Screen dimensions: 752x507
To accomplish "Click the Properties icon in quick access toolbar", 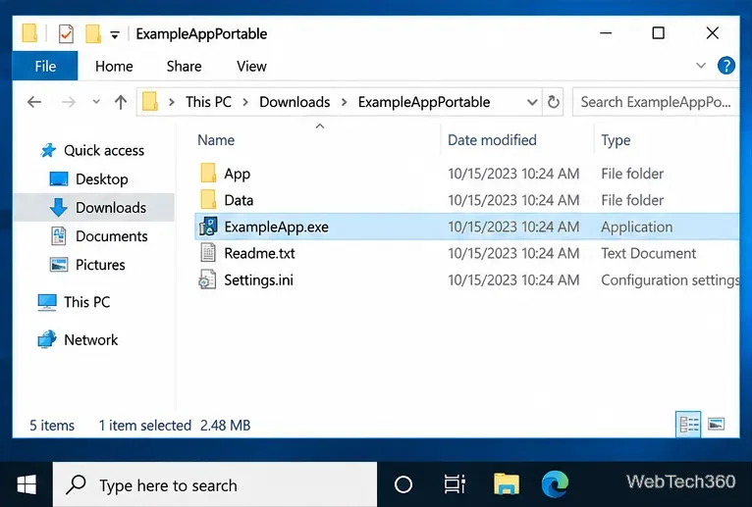I will [x=66, y=34].
